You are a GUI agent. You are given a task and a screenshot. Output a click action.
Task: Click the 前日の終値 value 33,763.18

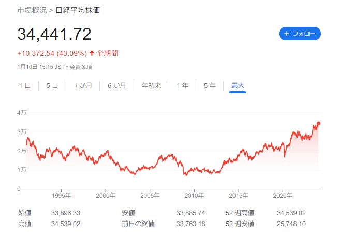point(190,224)
